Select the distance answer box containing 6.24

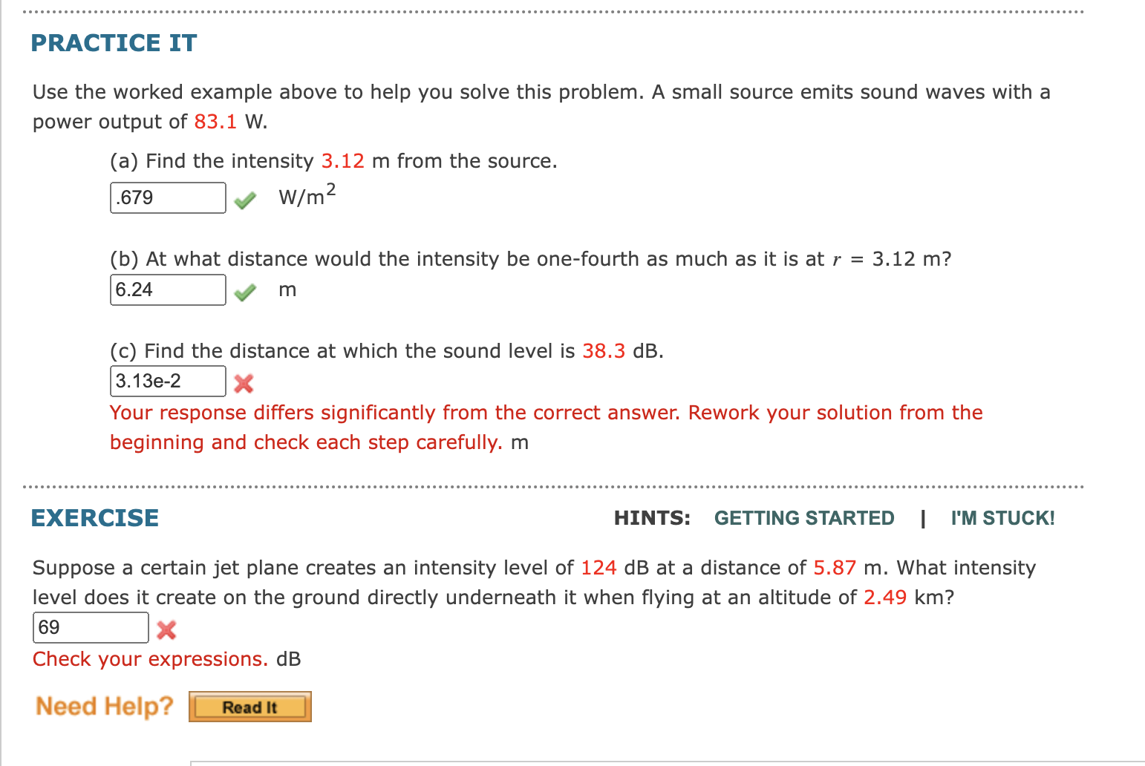pyautogui.click(x=167, y=289)
